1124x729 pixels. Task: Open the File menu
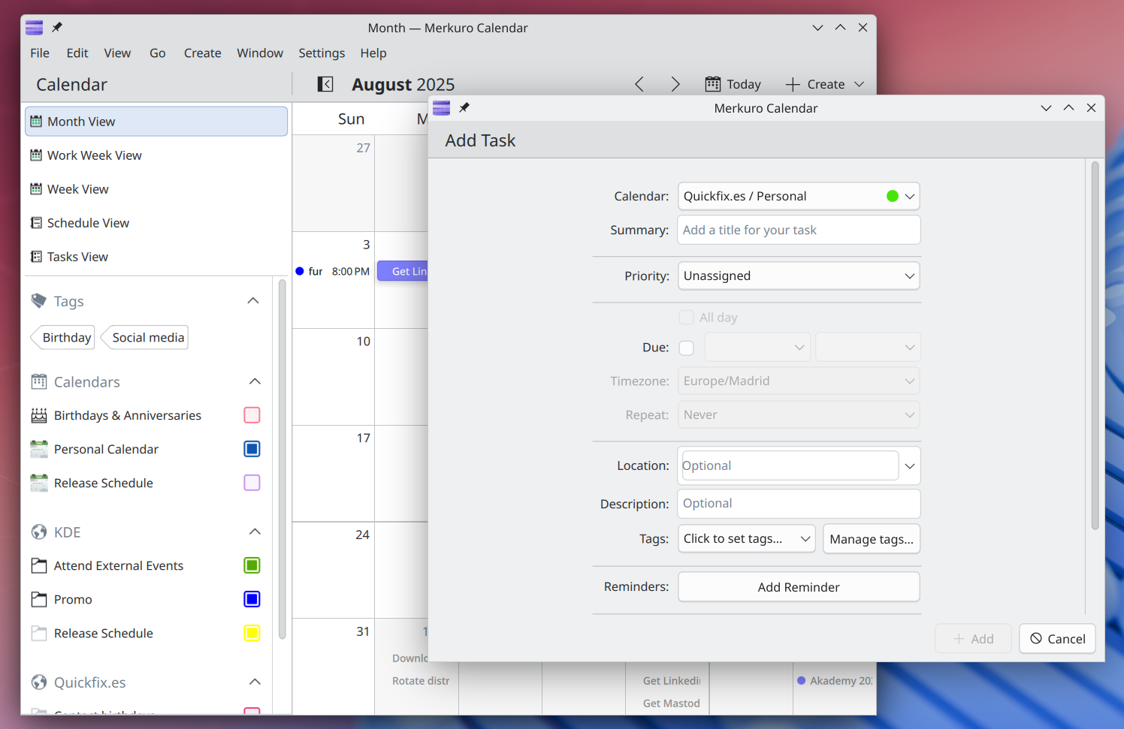click(40, 53)
